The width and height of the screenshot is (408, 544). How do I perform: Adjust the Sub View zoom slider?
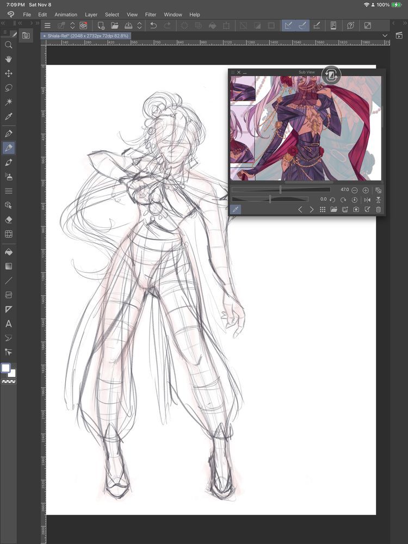click(281, 190)
